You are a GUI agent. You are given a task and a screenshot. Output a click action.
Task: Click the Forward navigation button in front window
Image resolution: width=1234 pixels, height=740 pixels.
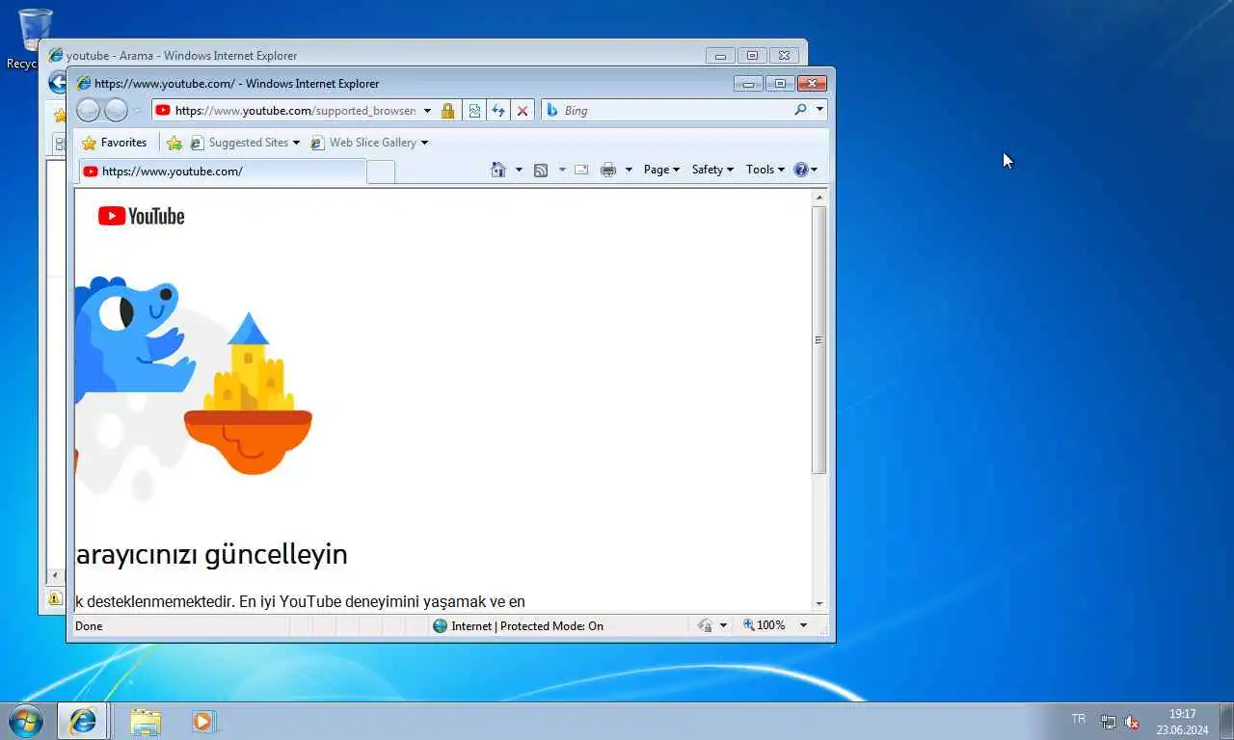point(116,110)
